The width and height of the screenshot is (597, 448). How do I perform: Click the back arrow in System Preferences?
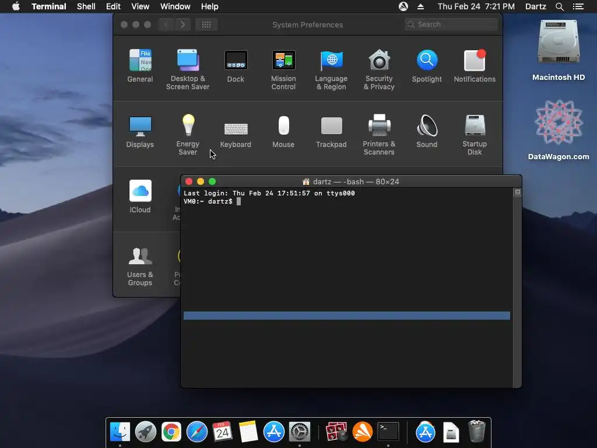click(166, 24)
